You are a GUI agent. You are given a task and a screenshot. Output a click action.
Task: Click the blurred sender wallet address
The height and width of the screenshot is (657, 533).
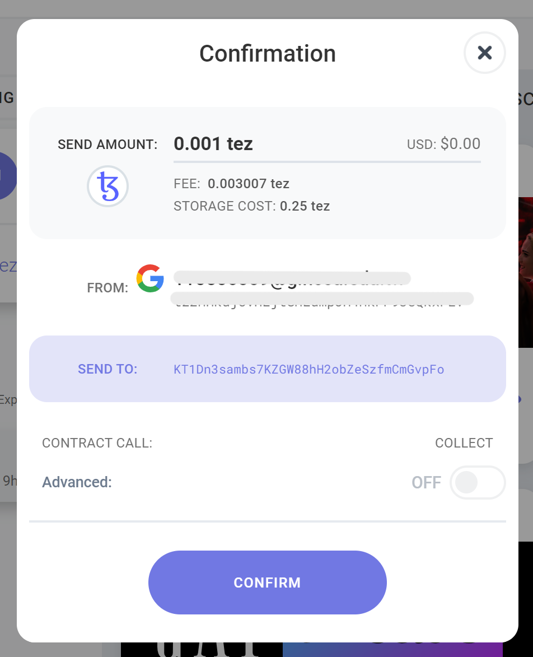coord(322,299)
